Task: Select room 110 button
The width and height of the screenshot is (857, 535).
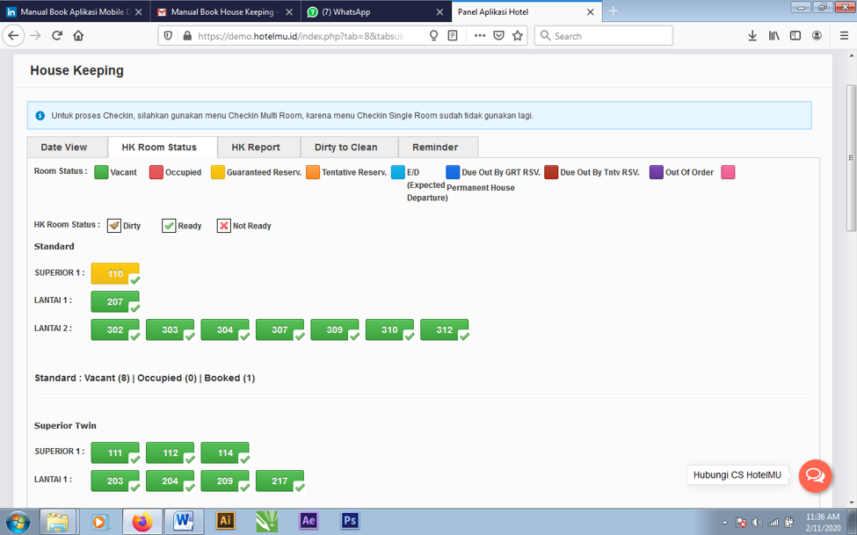Action: [115, 274]
